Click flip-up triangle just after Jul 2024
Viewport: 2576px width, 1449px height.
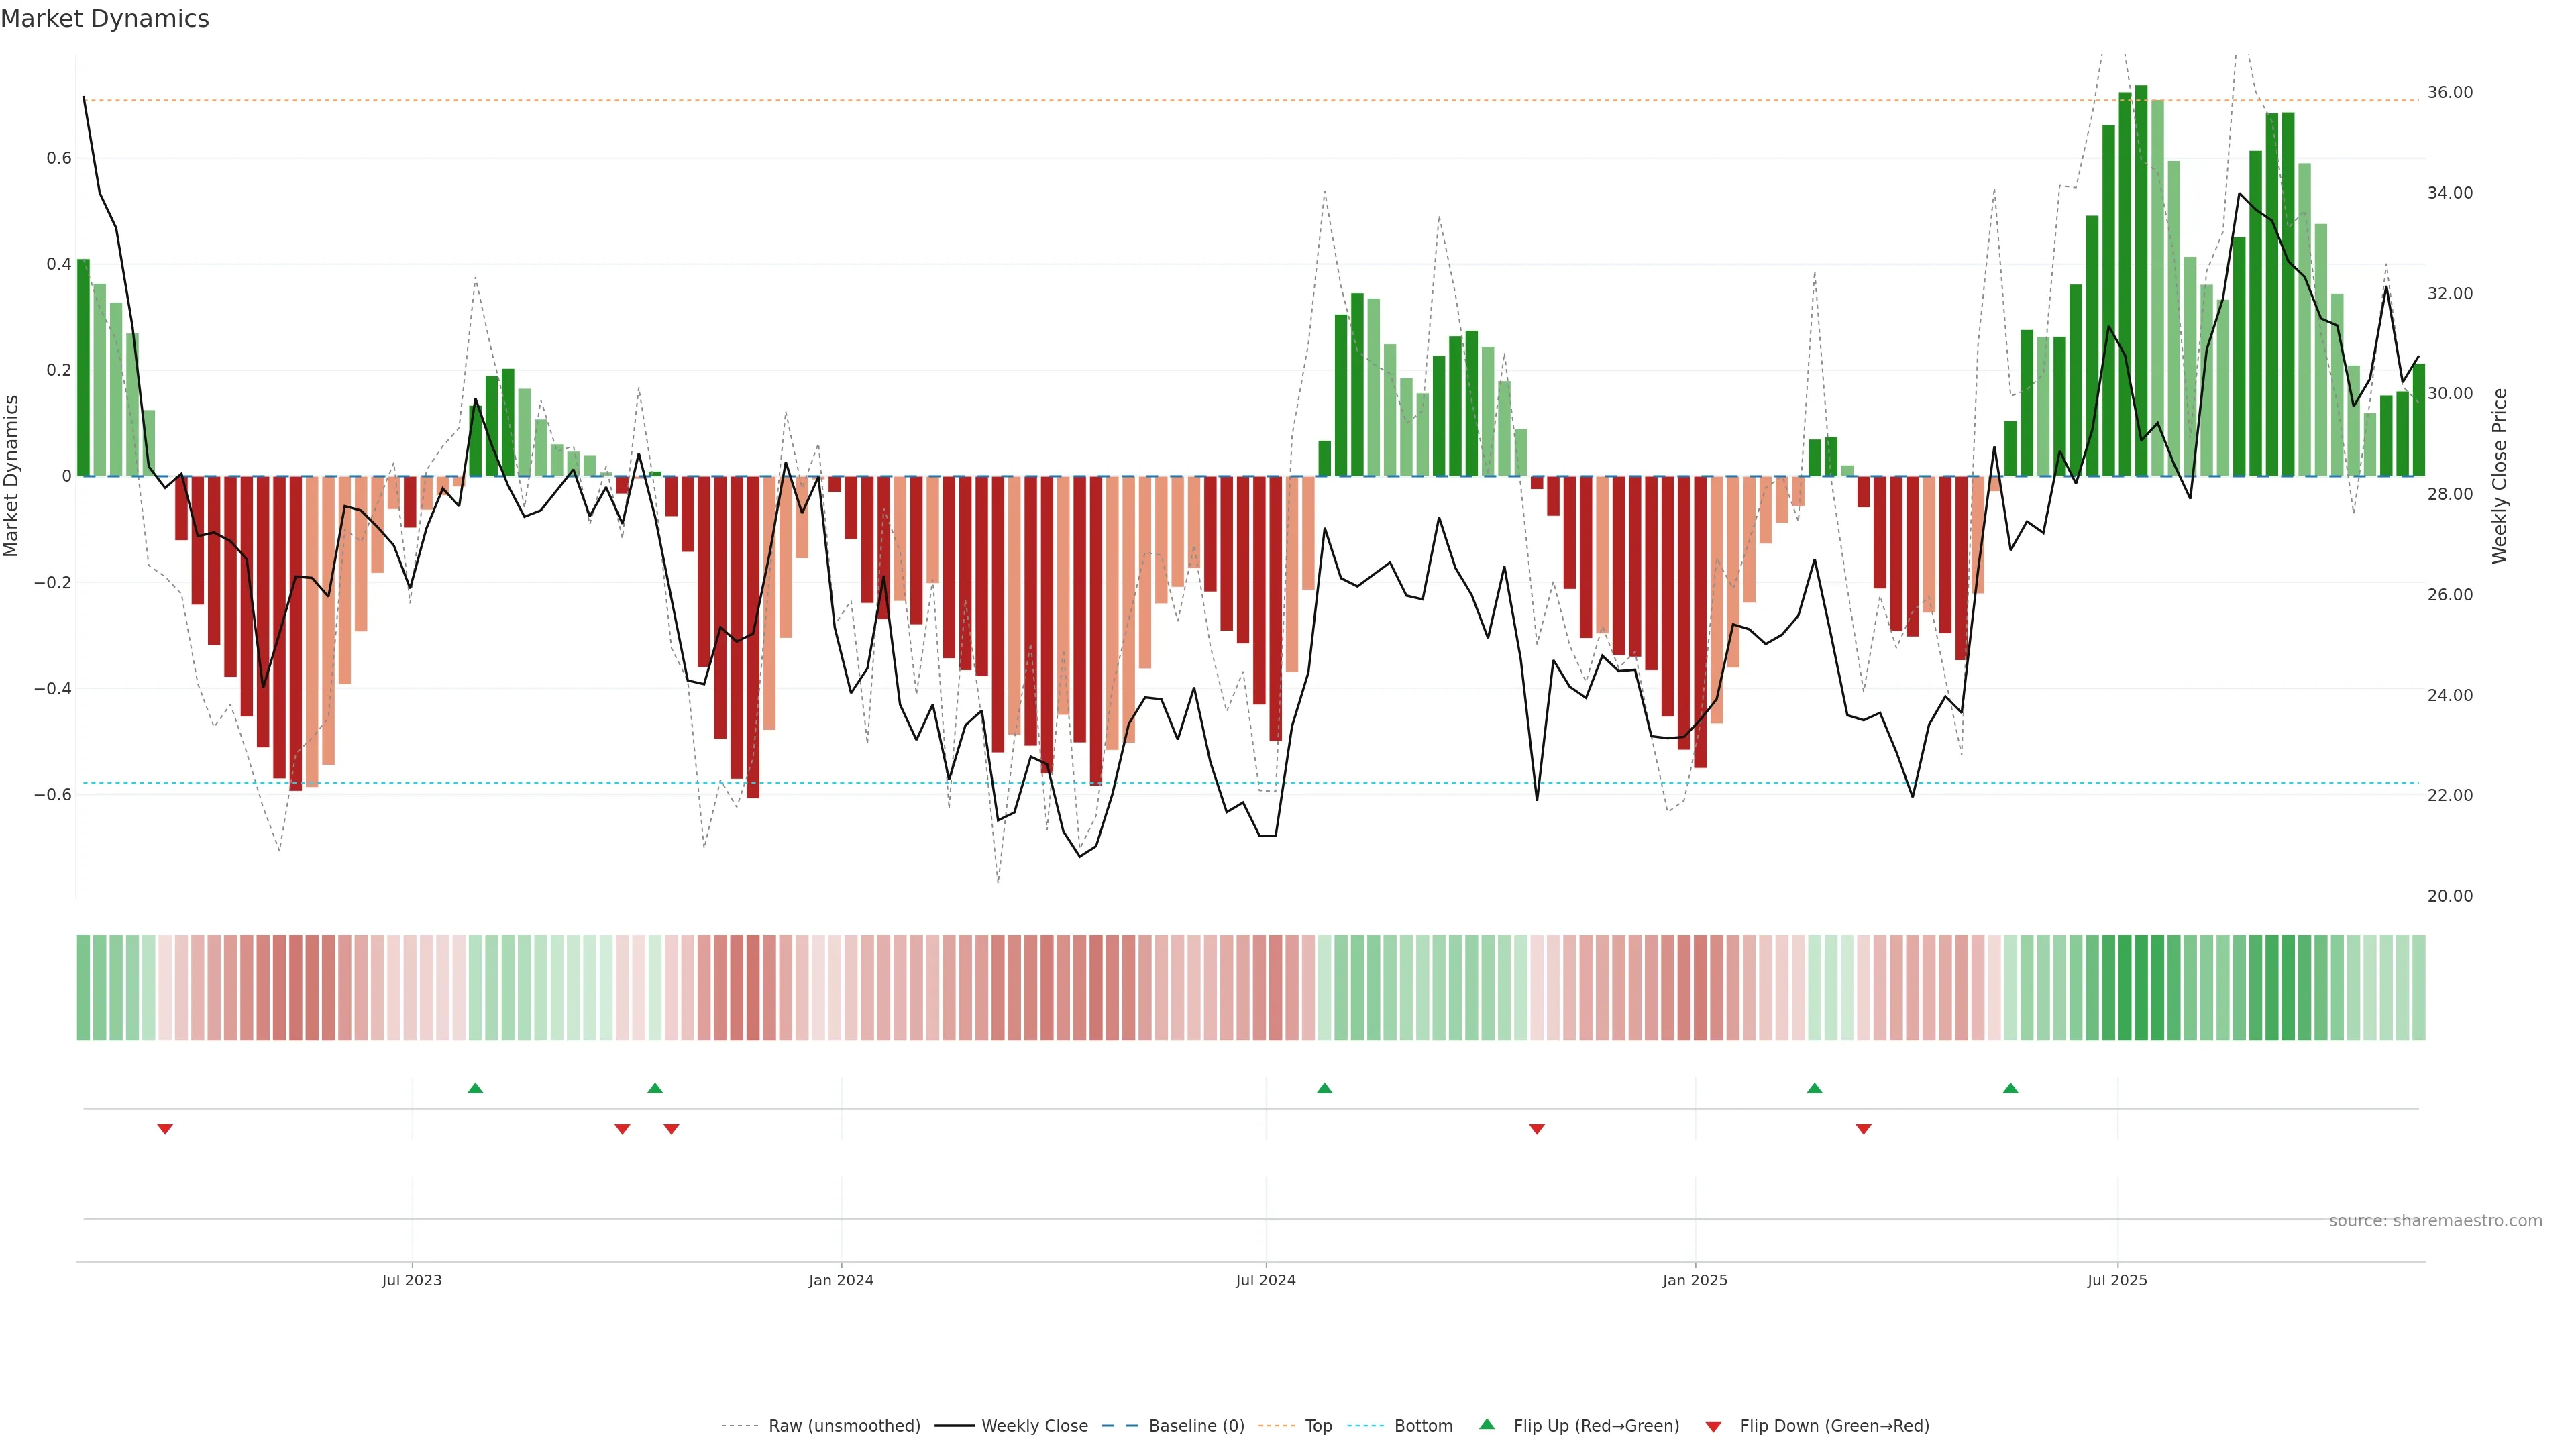point(1324,1088)
